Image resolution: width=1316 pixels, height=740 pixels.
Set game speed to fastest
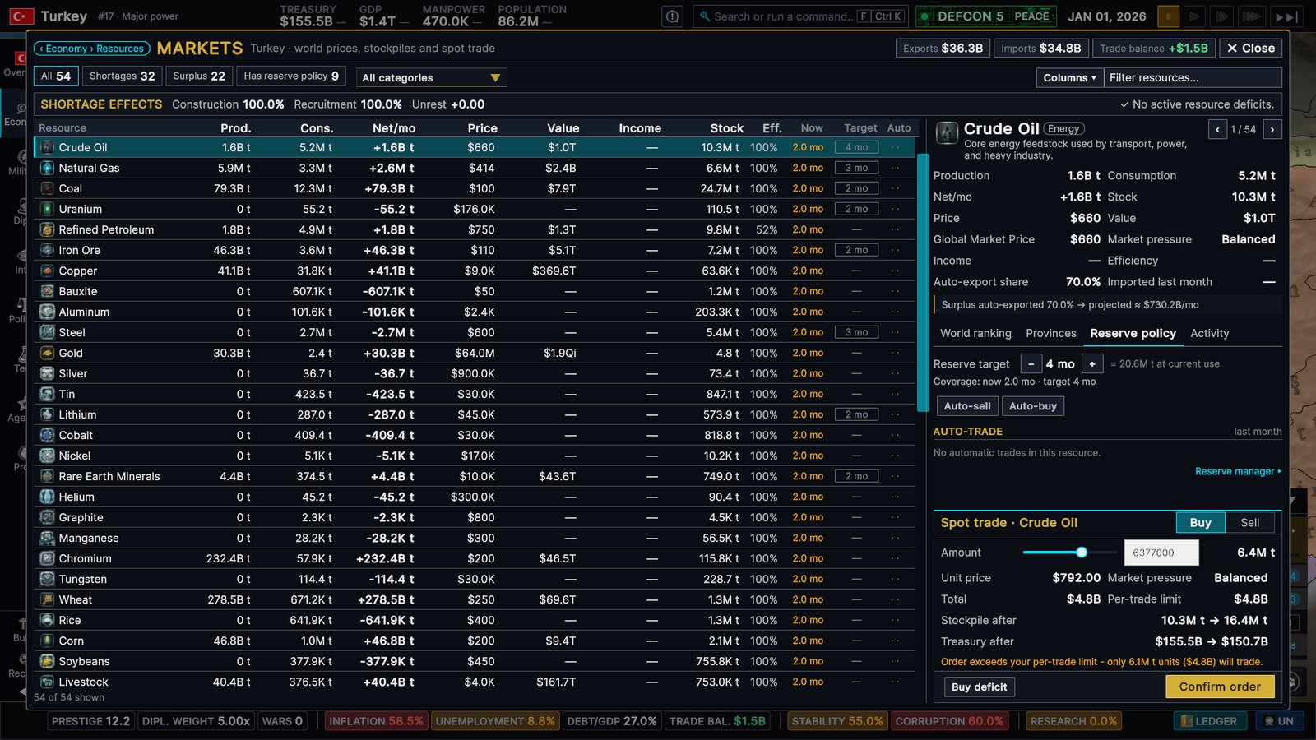(x=1251, y=16)
